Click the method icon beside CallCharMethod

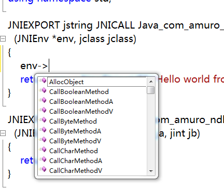[43, 150]
